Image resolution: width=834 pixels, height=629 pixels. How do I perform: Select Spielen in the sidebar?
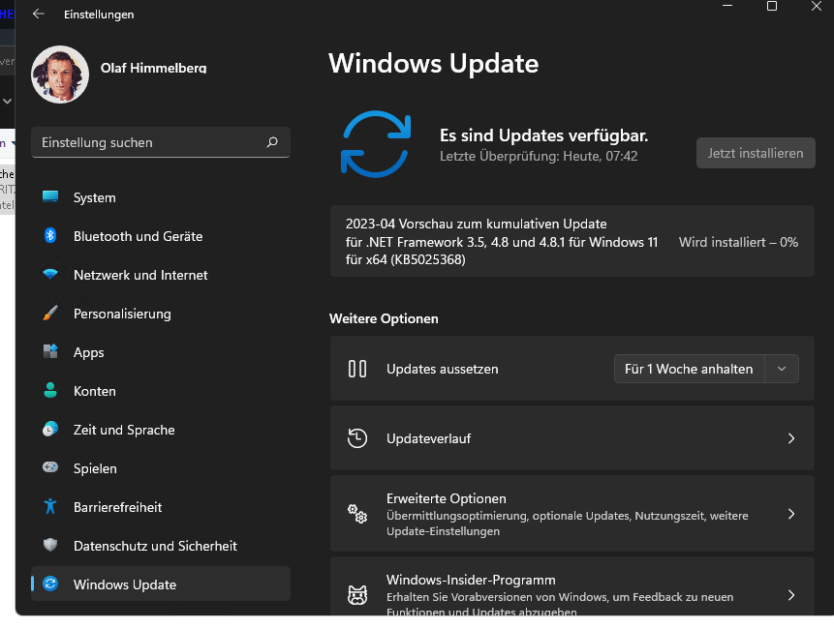161,468
